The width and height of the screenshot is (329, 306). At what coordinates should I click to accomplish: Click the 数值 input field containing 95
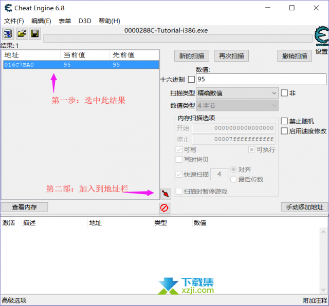(261, 79)
